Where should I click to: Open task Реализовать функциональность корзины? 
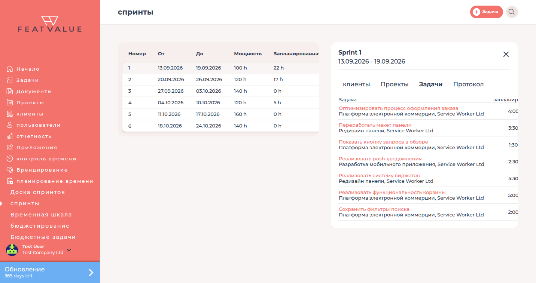(392, 193)
